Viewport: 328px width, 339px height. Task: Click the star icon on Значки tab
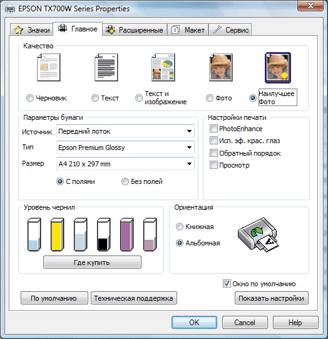coord(18,30)
